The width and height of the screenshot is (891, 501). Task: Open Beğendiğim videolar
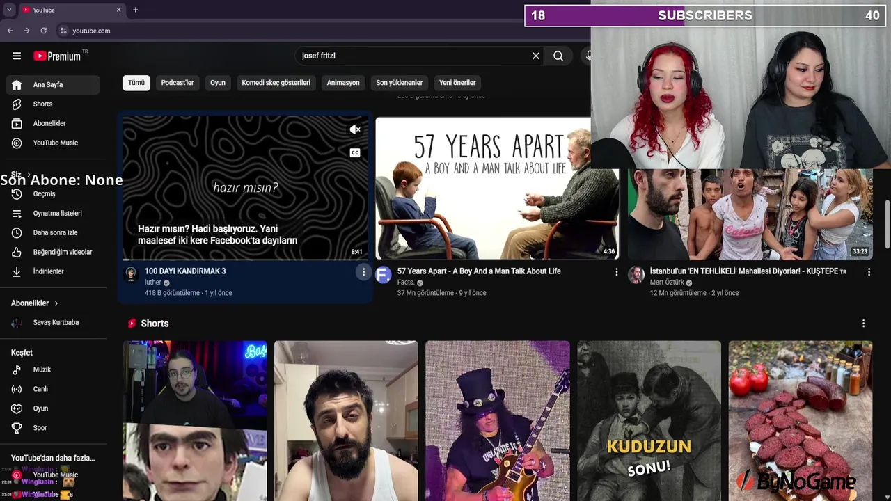pyautogui.click(x=53, y=252)
